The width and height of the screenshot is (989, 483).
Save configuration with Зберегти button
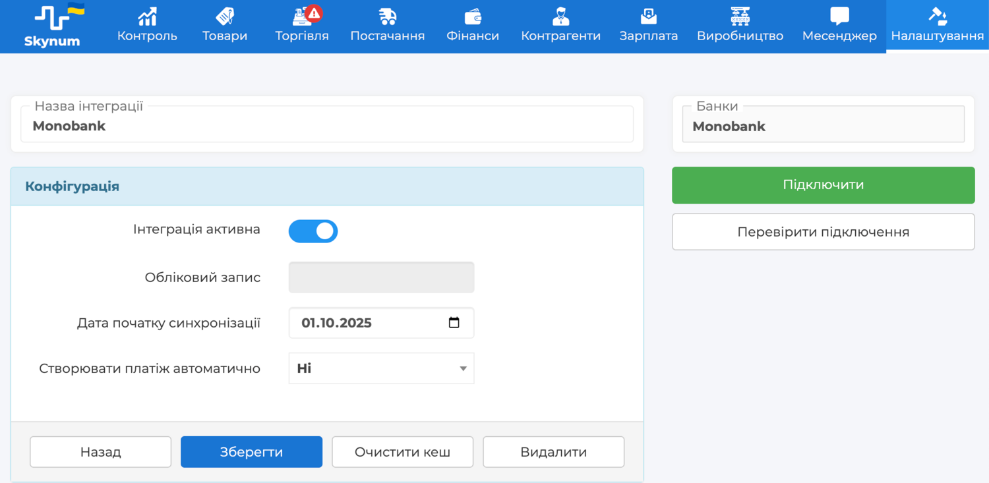click(x=251, y=452)
